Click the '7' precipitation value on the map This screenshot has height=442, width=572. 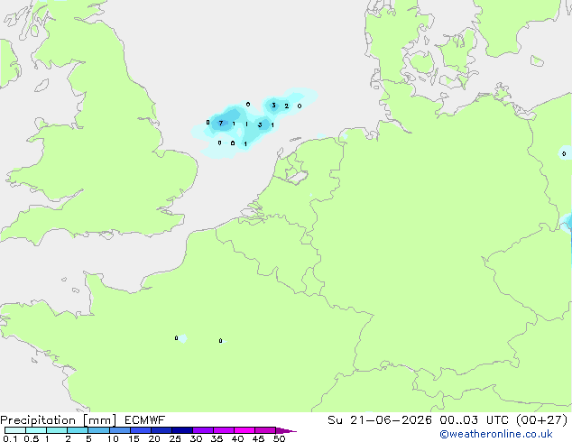click(x=221, y=124)
